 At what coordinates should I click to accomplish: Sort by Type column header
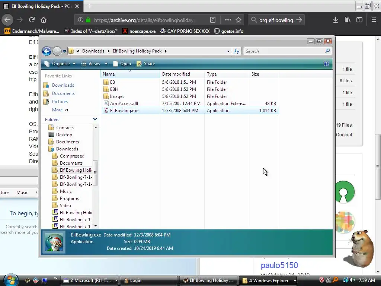click(x=227, y=74)
